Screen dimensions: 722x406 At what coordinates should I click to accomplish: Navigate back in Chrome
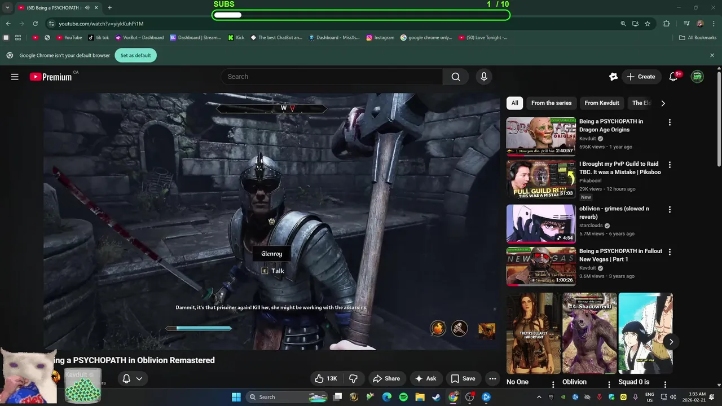pyautogui.click(x=8, y=24)
